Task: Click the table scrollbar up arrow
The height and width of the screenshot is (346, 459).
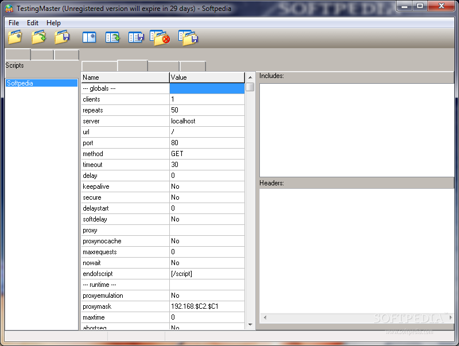Action: [x=250, y=77]
